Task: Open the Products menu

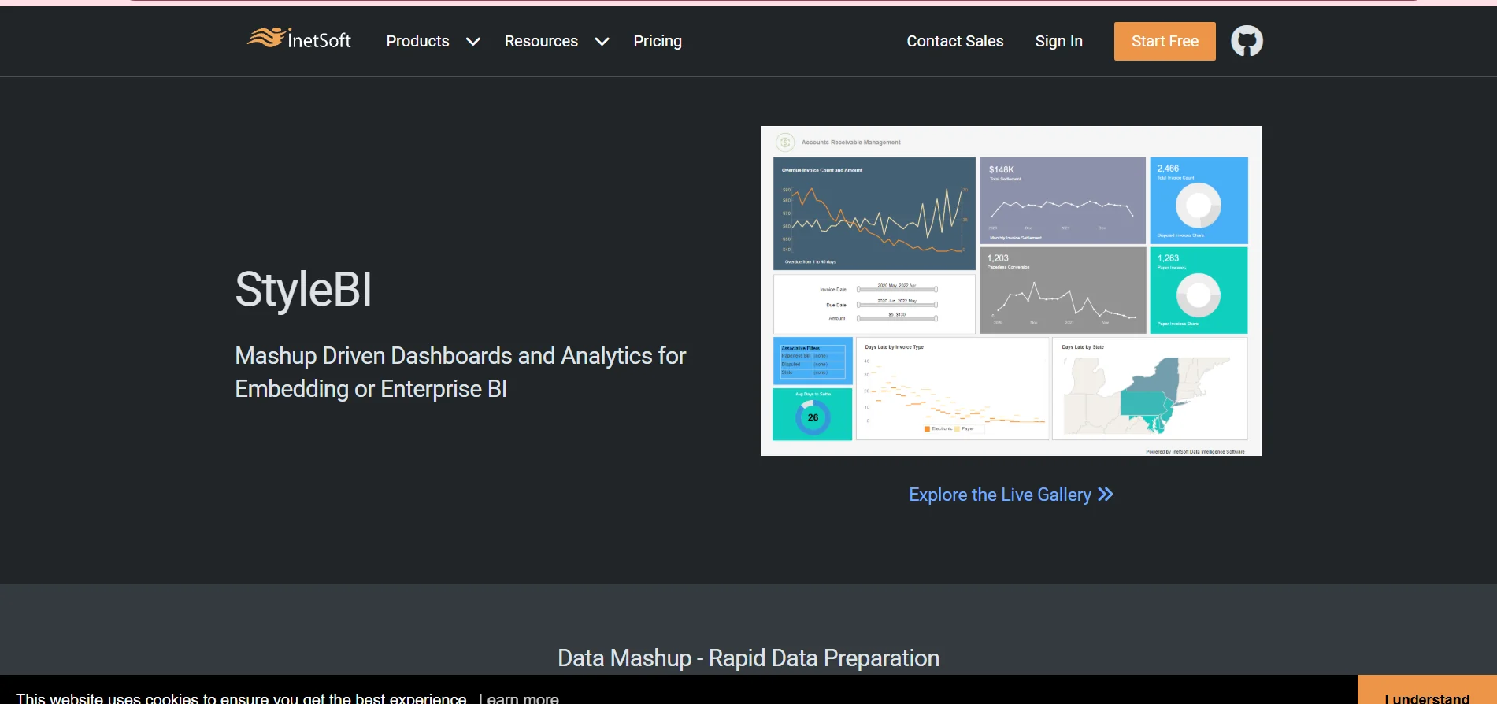Action: (x=417, y=41)
